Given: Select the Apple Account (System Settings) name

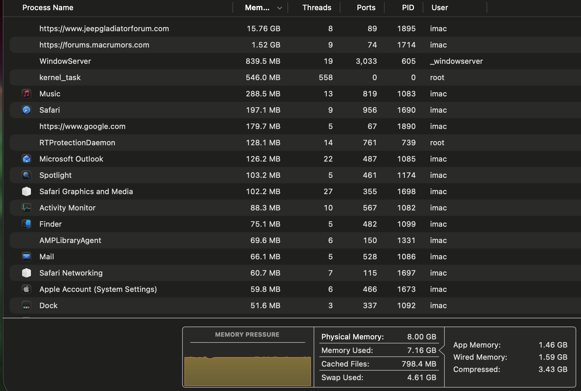Looking at the screenshot, I should click(98, 289).
